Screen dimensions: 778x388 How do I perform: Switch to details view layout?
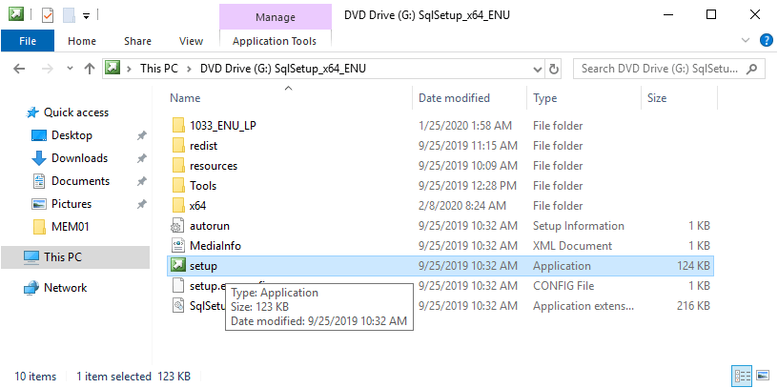click(x=742, y=375)
